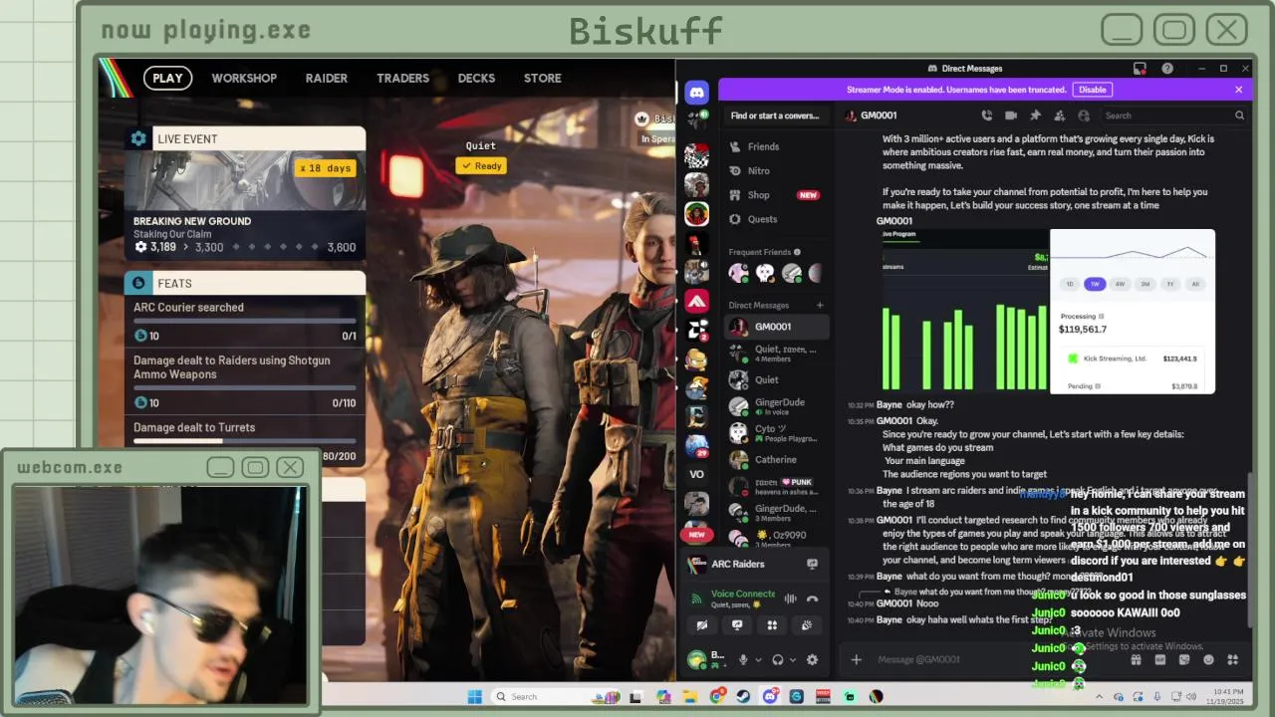This screenshot has height=717, width=1275.
Task: Open Nitro in Discord sidebar
Action: pyautogui.click(x=776, y=170)
